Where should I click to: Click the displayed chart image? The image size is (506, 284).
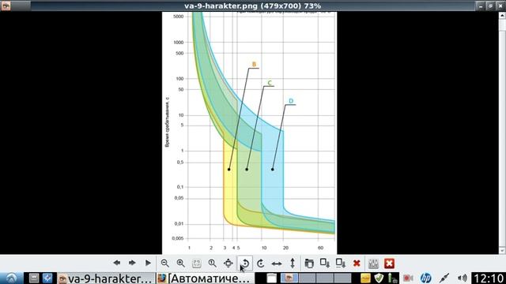tap(250, 133)
